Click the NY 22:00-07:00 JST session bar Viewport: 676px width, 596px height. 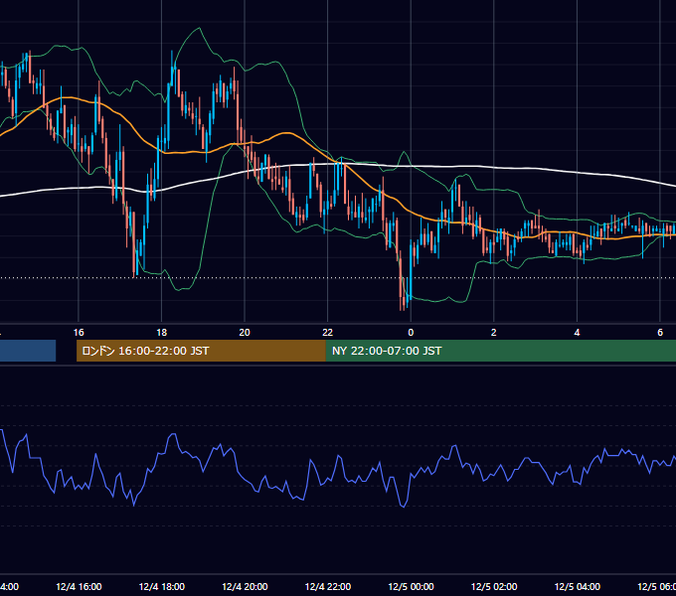[x=500, y=351]
